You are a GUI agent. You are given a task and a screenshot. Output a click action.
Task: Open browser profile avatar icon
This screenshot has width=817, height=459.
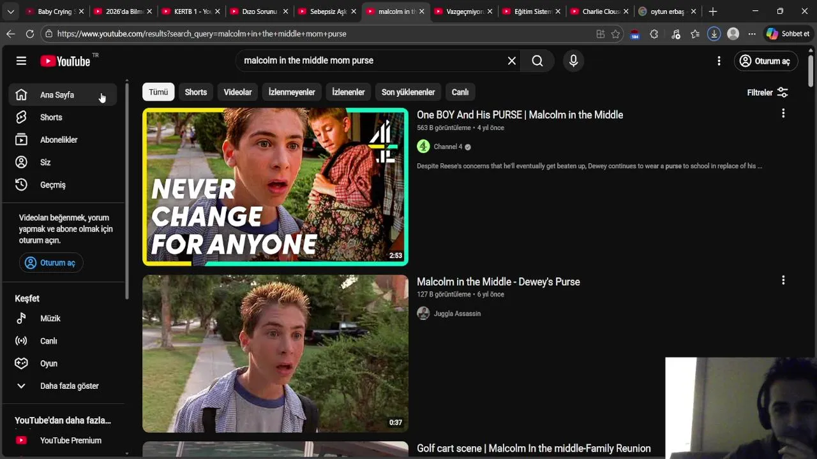coord(733,34)
